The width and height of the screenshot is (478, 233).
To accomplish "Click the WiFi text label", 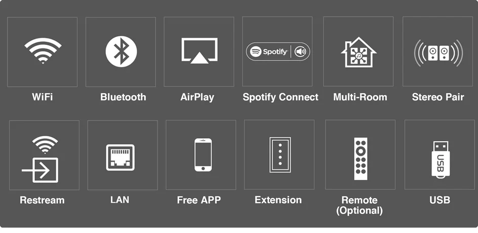I will point(43,97).
